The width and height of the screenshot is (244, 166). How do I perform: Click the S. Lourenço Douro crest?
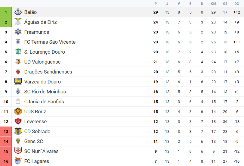[18, 52]
